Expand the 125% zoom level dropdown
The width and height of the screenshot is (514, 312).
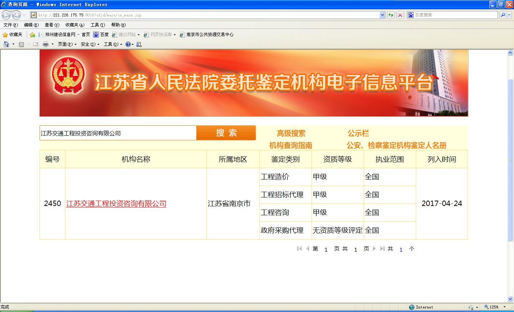point(504,307)
